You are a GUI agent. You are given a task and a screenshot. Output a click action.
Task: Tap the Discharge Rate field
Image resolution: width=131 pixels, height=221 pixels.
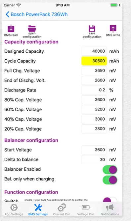tap(94, 90)
